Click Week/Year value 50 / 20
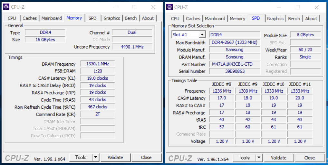This screenshot has width=328, height=165. (x=305, y=50)
